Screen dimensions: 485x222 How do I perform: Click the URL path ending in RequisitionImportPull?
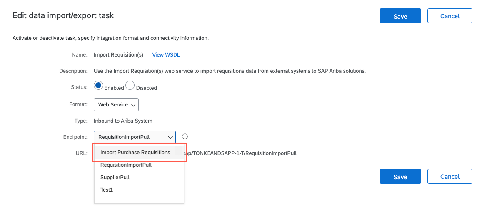point(241,153)
